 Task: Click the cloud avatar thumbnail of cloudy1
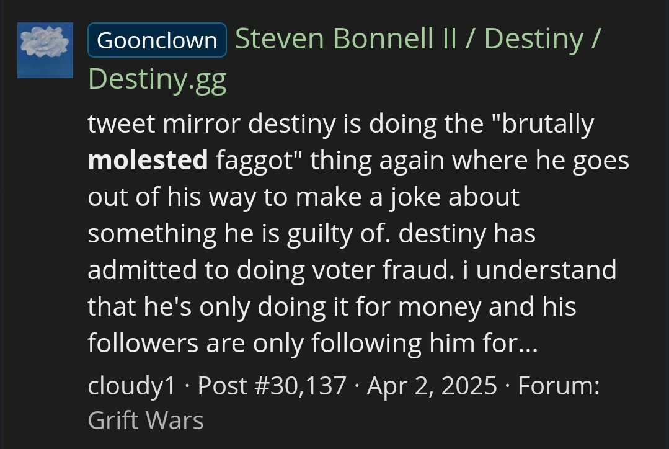(x=45, y=50)
